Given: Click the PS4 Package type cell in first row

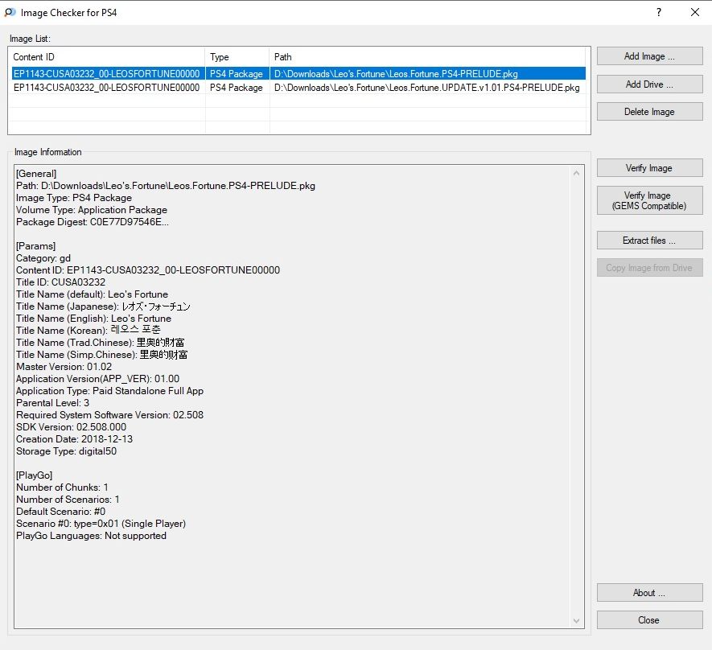Looking at the screenshot, I should tap(236, 73).
